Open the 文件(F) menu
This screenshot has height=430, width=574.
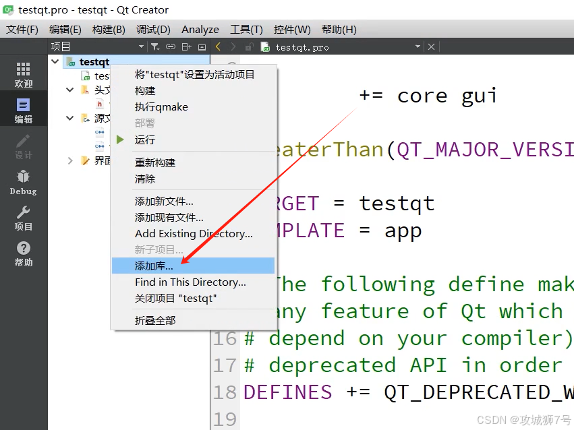tap(22, 29)
